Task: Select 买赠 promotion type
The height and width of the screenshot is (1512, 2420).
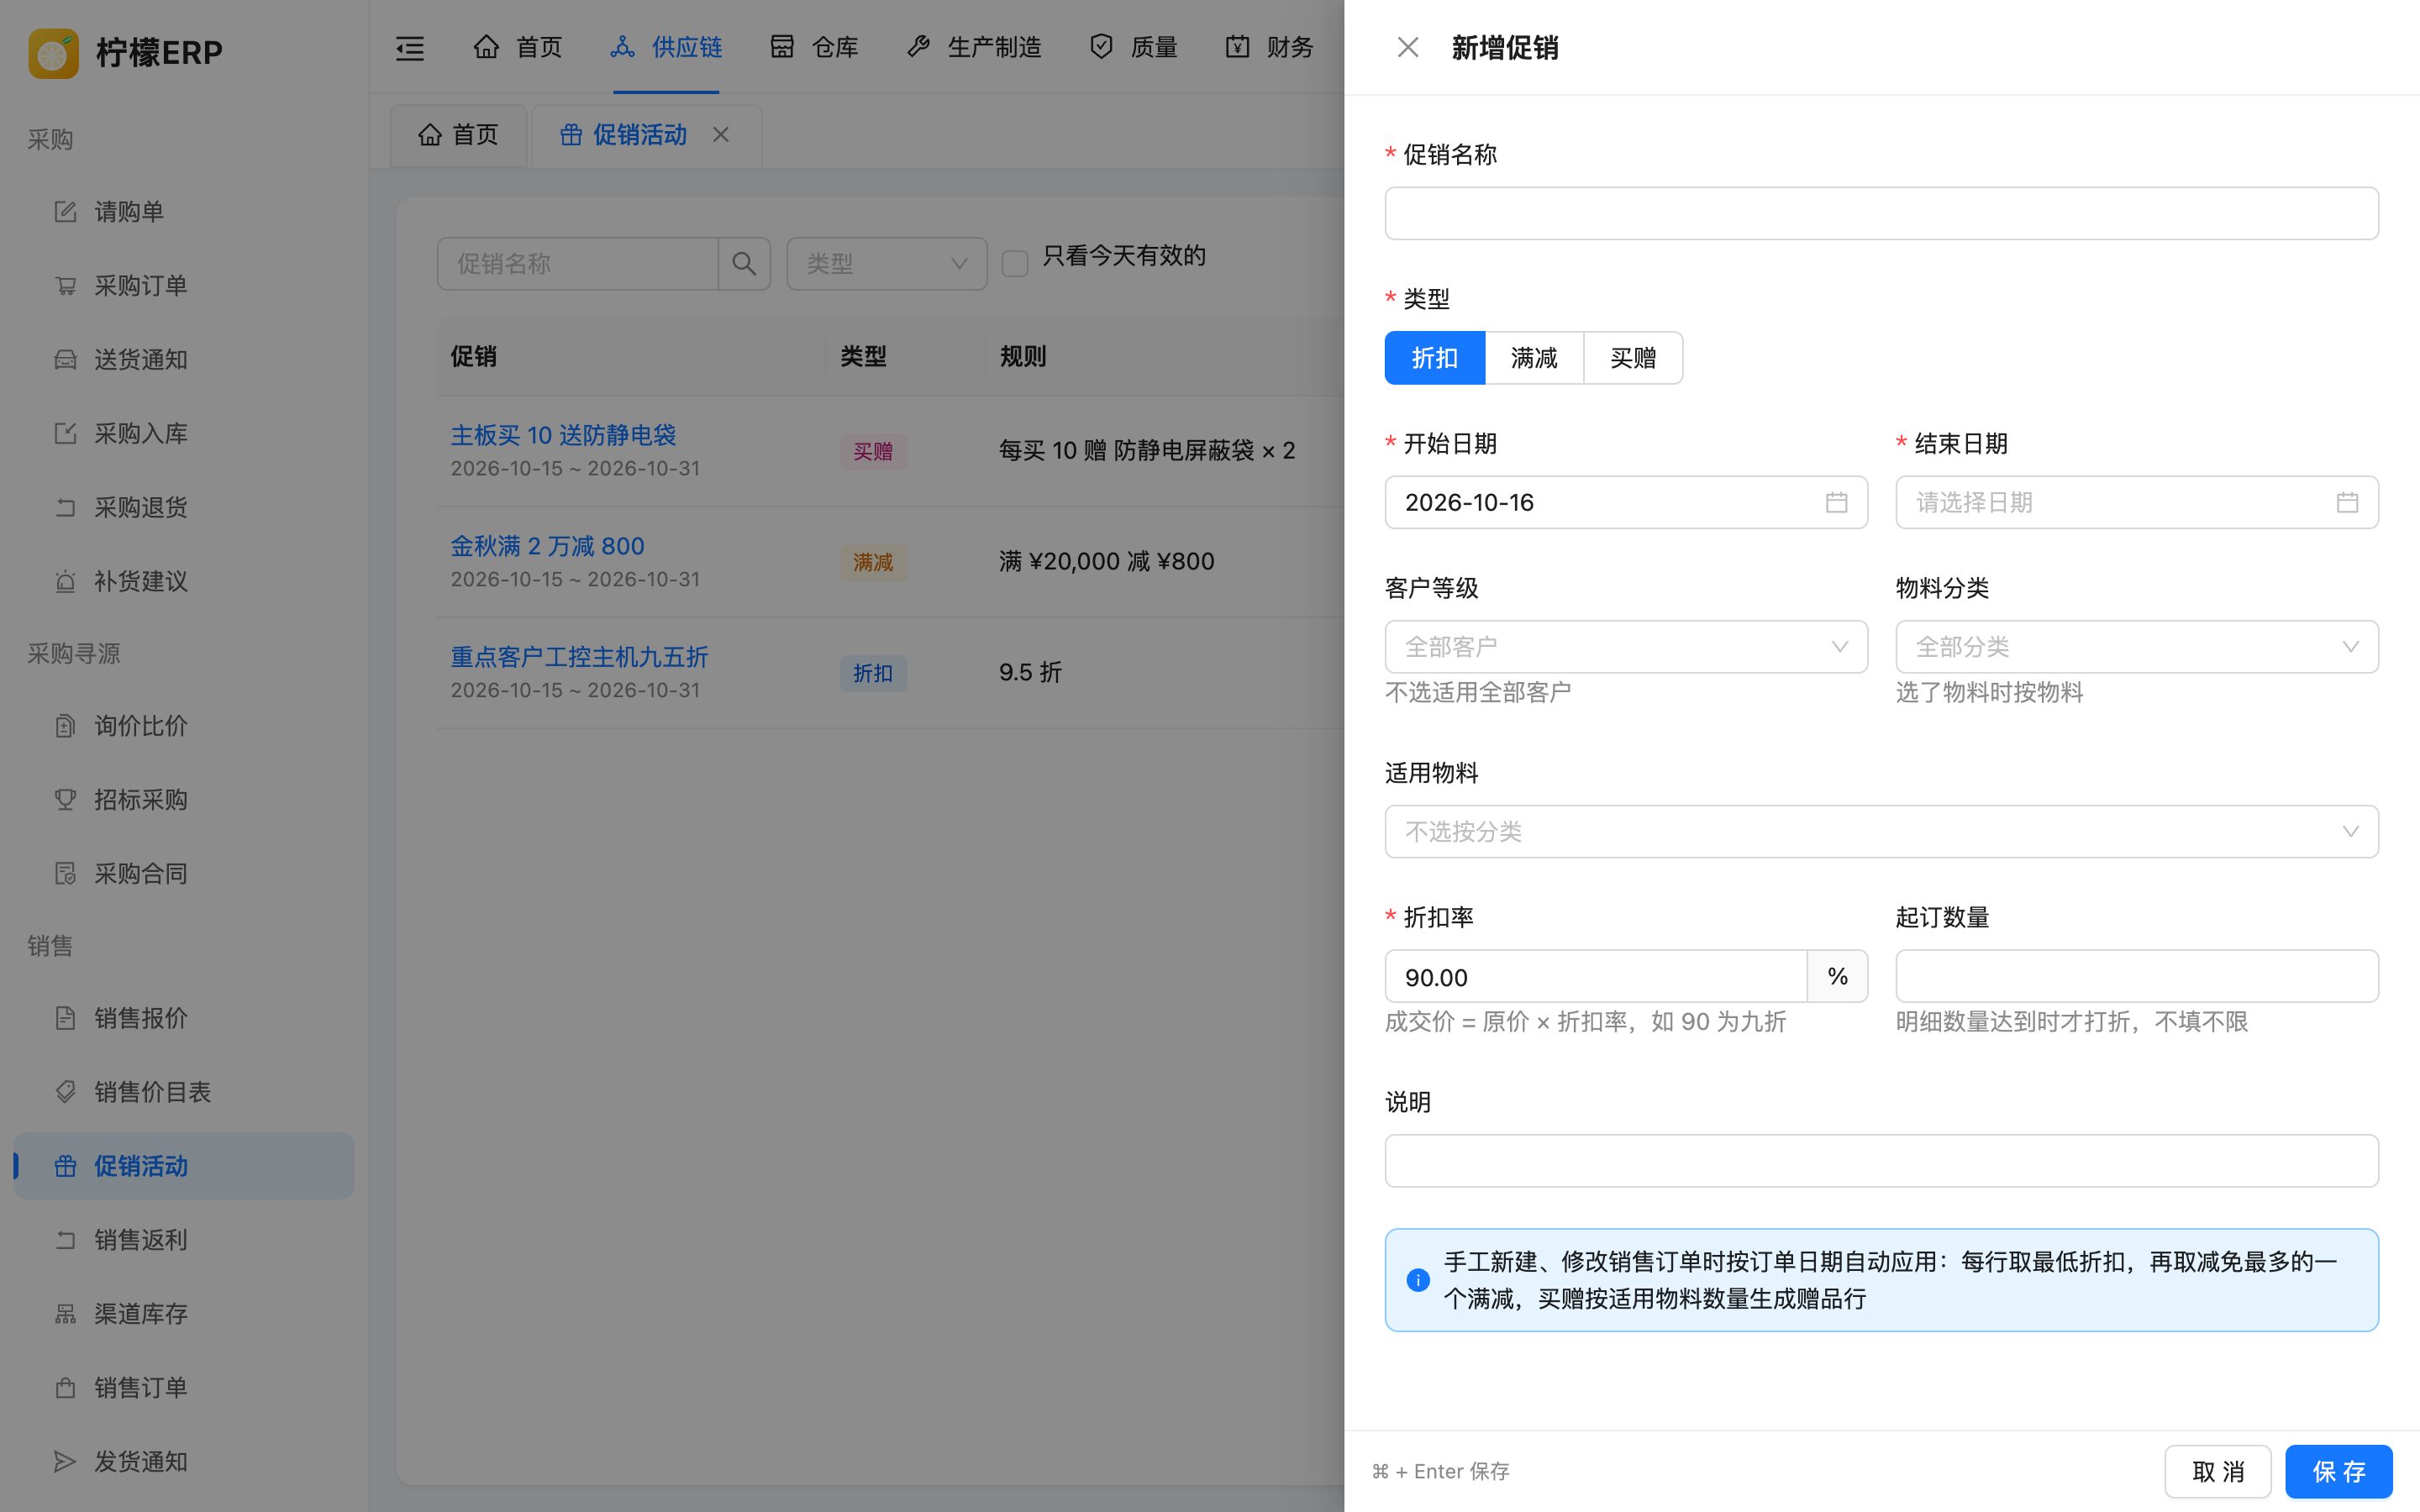Action: pyautogui.click(x=1633, y=358)
